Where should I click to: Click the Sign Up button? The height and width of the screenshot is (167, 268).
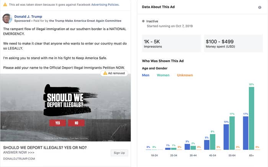119,153
